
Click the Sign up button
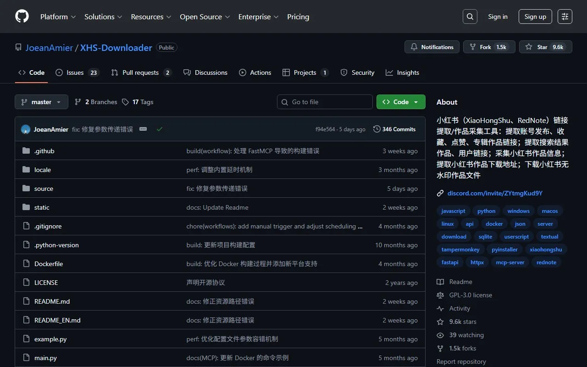[535, 16]
